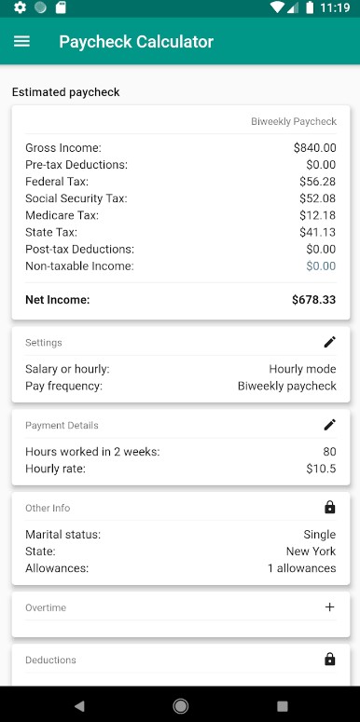Tap the hourly rate $10.5 value
Viewport: 360px width, 722px height.
[321, 469]
